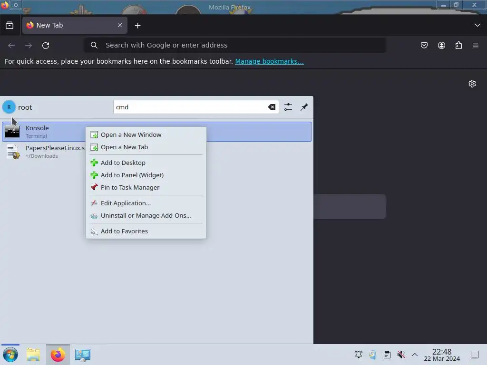The width and height of the screenshot is (487, 365).
Task: Go back one page
Action: 11,45
